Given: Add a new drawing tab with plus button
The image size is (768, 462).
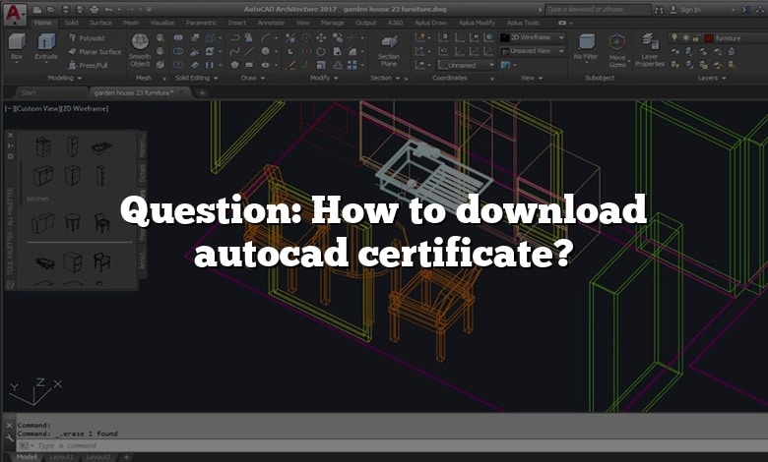Looking at the screenshot, I should click(202, 92).
